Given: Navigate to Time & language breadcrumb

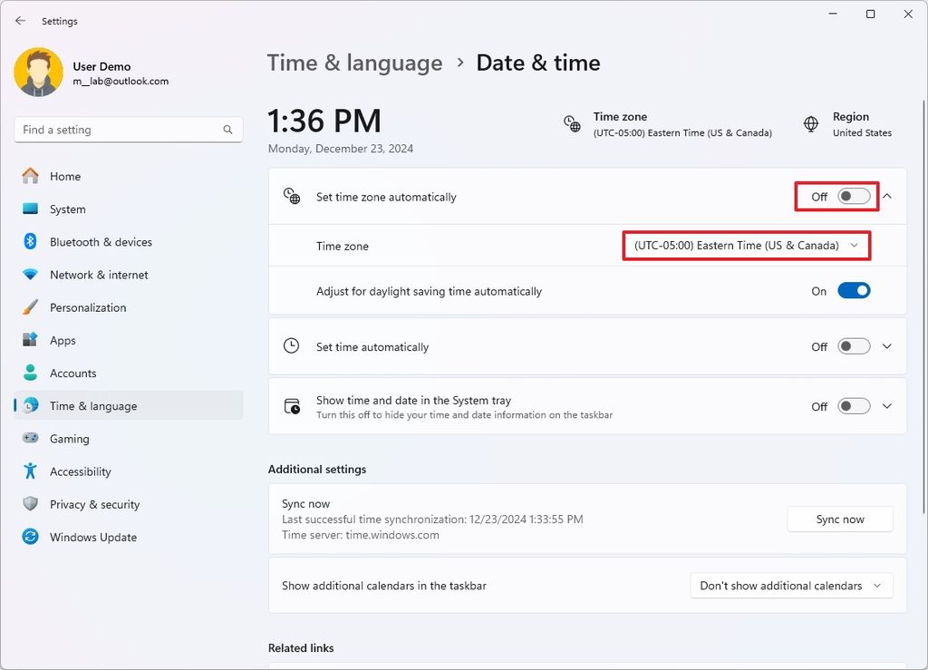Looking at the screenshot, I should point(354,63).
